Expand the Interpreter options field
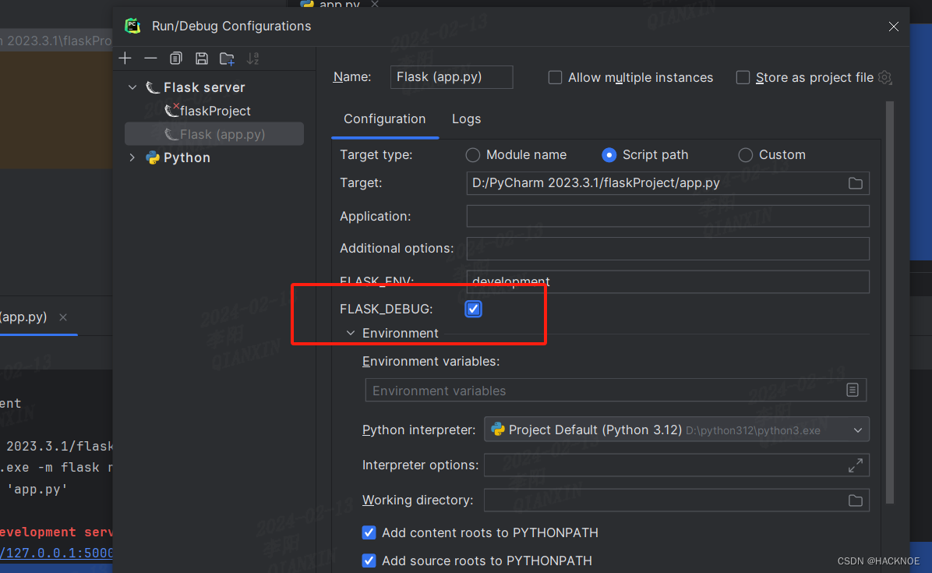The height and width of the screenshot is (573, 932). [x=856, y=465]
